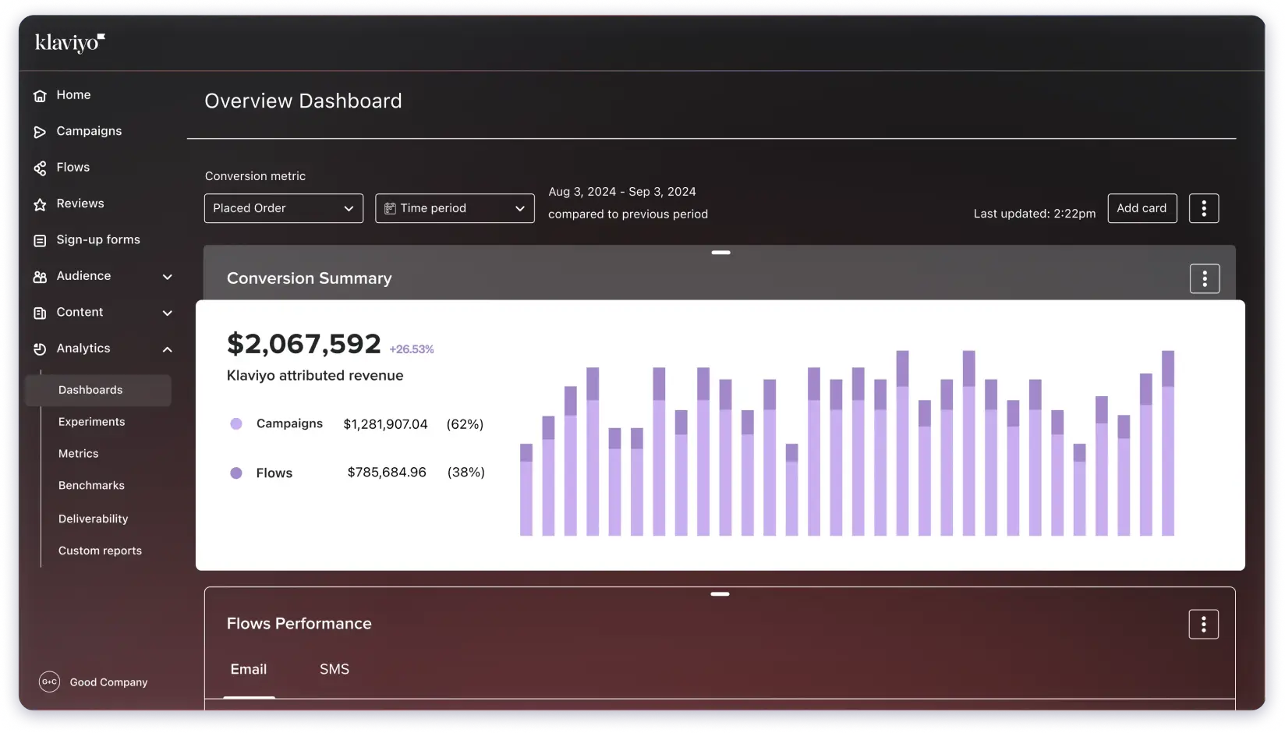1285x733 pixels.
Task: Click the Home icon in sidebar
Action: point(40,95)
